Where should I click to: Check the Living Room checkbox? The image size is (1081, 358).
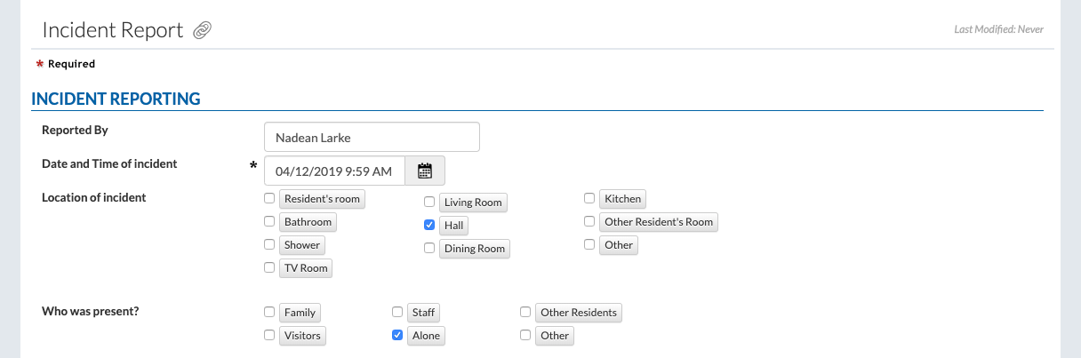coord(429,202)
